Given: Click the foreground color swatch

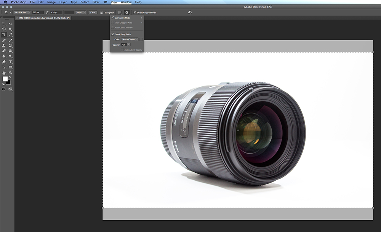Looking at the screenshot, I should [x=5, y=79].
